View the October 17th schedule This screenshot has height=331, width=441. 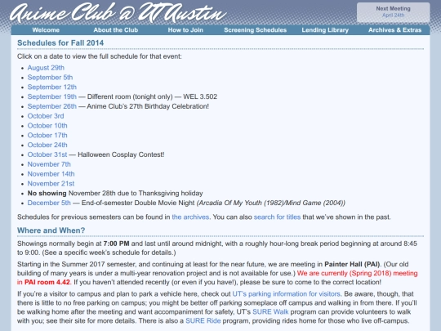click(x=47, y=136)
